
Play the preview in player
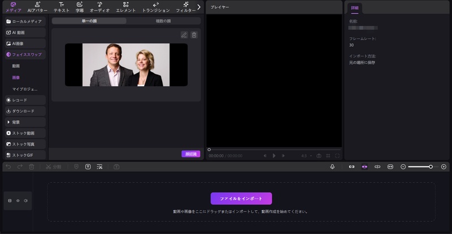point(274,156)
